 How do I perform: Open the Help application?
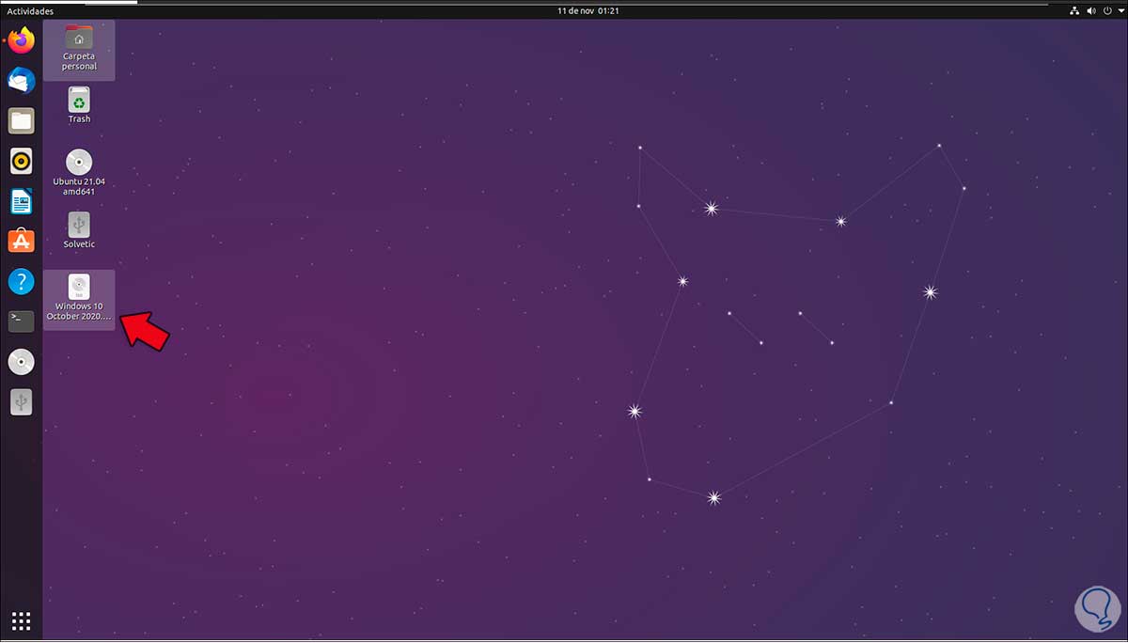21,282
